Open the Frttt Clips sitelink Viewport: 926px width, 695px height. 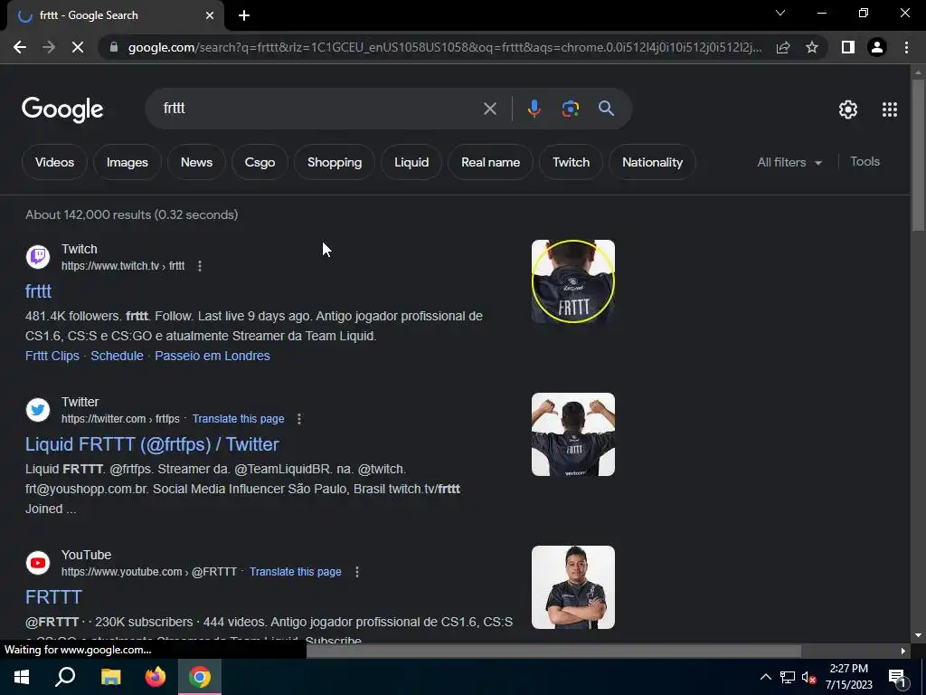[52, 356]
